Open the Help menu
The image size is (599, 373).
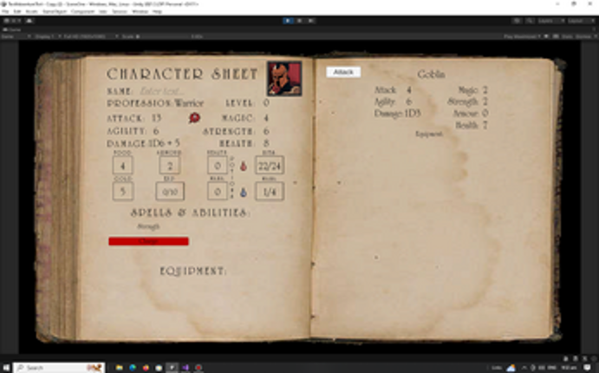tap(157, 11)
